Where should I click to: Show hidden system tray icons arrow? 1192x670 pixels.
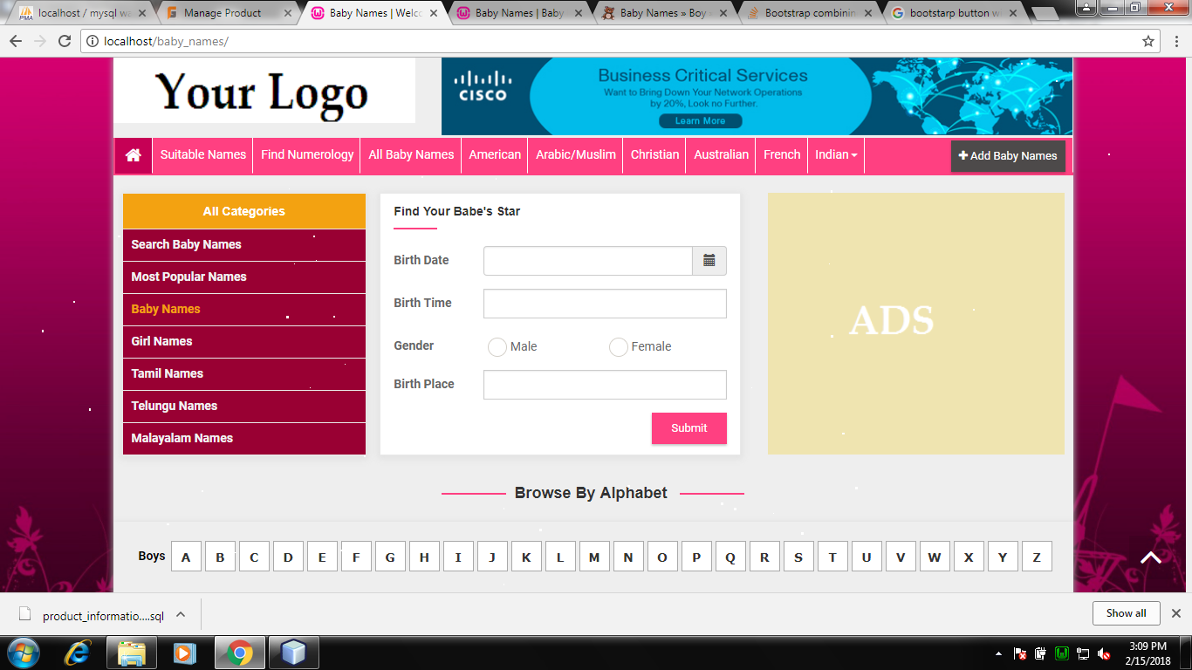coord(998,653)
